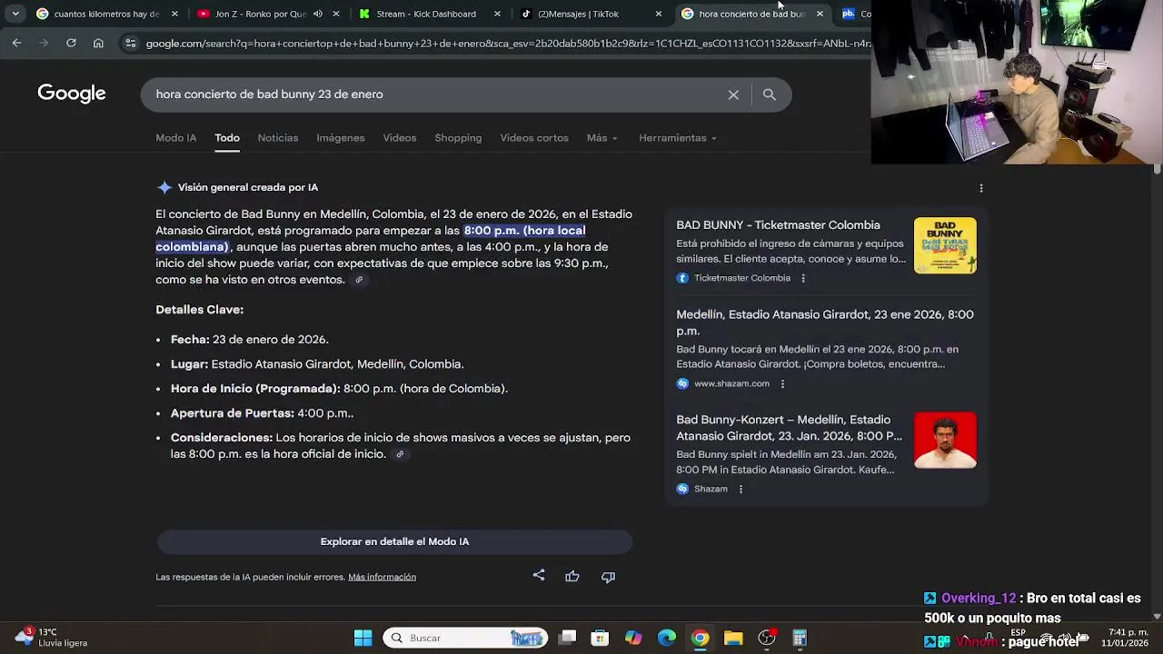Open the tab search dropdown arrow
The height and width of the screenshot is (654, 1163).
click(15, 14)
